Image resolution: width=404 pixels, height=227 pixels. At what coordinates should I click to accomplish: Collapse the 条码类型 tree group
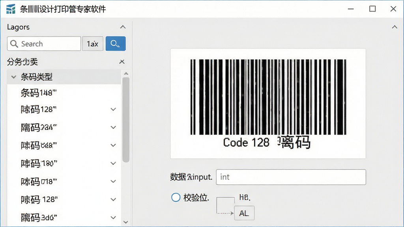pyautogui.click(x=14, y=77)
